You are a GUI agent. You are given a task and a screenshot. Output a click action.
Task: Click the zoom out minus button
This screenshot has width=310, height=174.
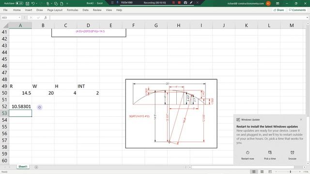(x=276, y=172)
